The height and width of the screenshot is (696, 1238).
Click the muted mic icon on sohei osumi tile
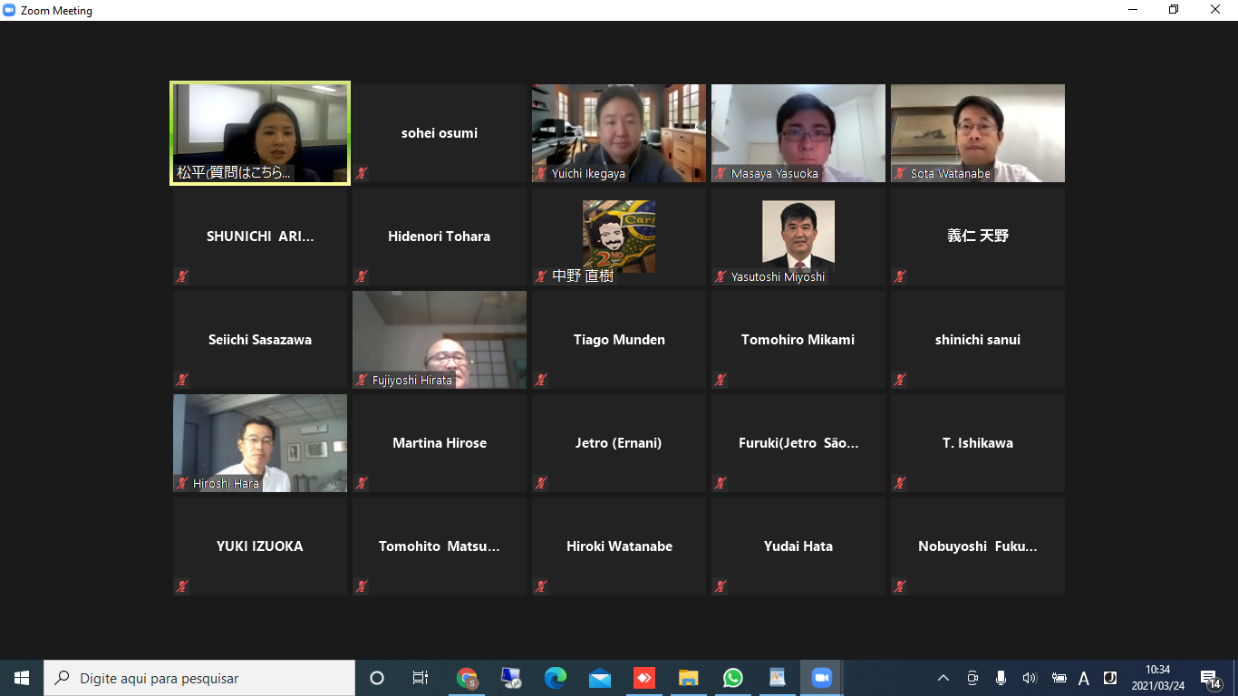pyautogui.click(x=362, y=173)
